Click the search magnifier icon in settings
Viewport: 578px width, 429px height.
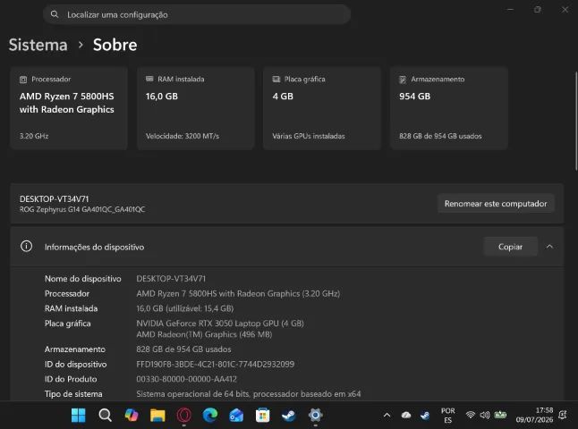pyautogui.click(x=55, y=14)
